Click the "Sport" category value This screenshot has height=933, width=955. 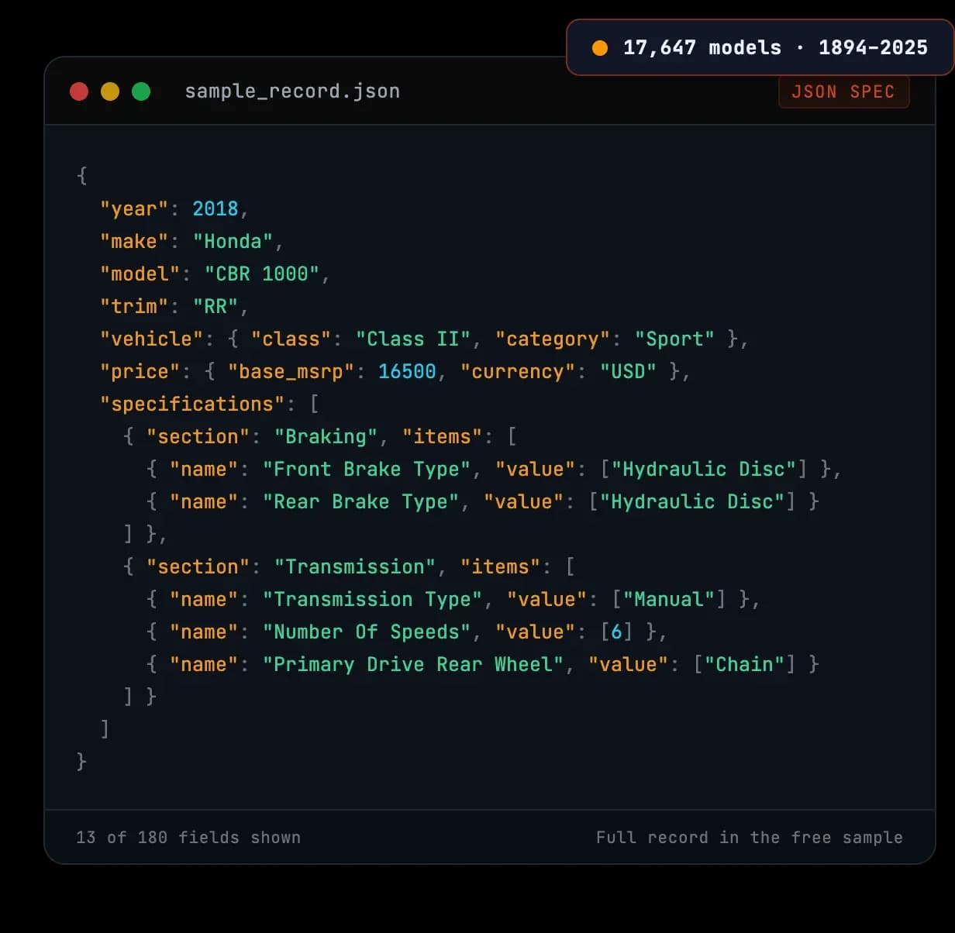tap(674, 339)
